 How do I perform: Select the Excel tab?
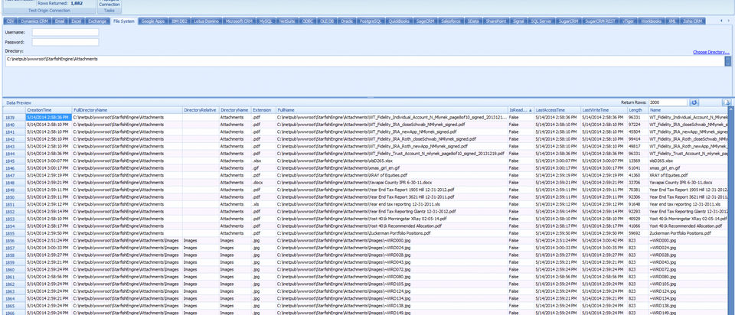pyautogui.click(x=77, y=21)
